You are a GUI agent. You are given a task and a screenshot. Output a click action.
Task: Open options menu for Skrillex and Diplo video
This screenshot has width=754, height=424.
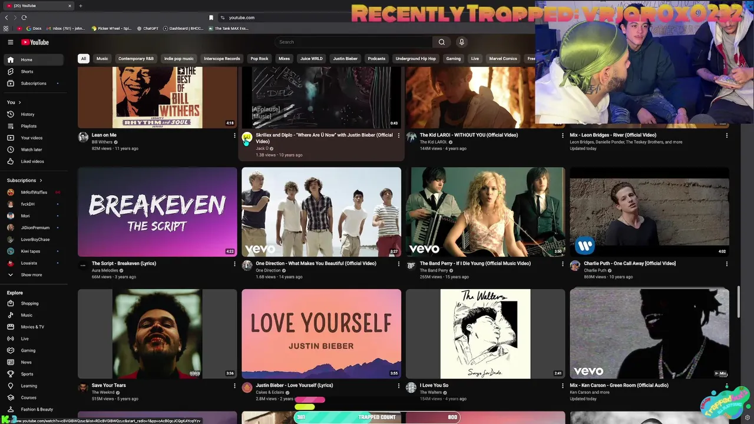point(399,135)
